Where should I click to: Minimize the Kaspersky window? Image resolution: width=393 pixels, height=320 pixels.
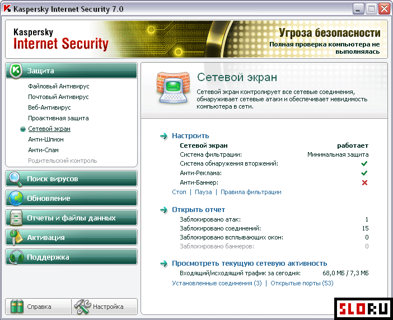(358, 9)
